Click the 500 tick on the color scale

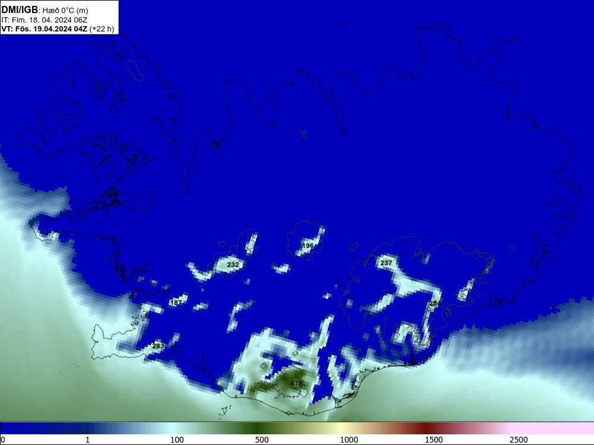pyautogui.click(x=262, y=440)
